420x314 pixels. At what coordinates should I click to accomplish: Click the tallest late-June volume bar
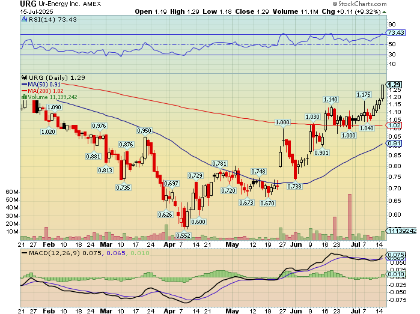pos(350,217)
